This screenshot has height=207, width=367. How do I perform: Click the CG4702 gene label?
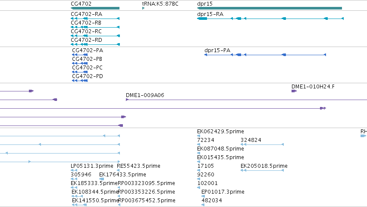coord(81,4)
